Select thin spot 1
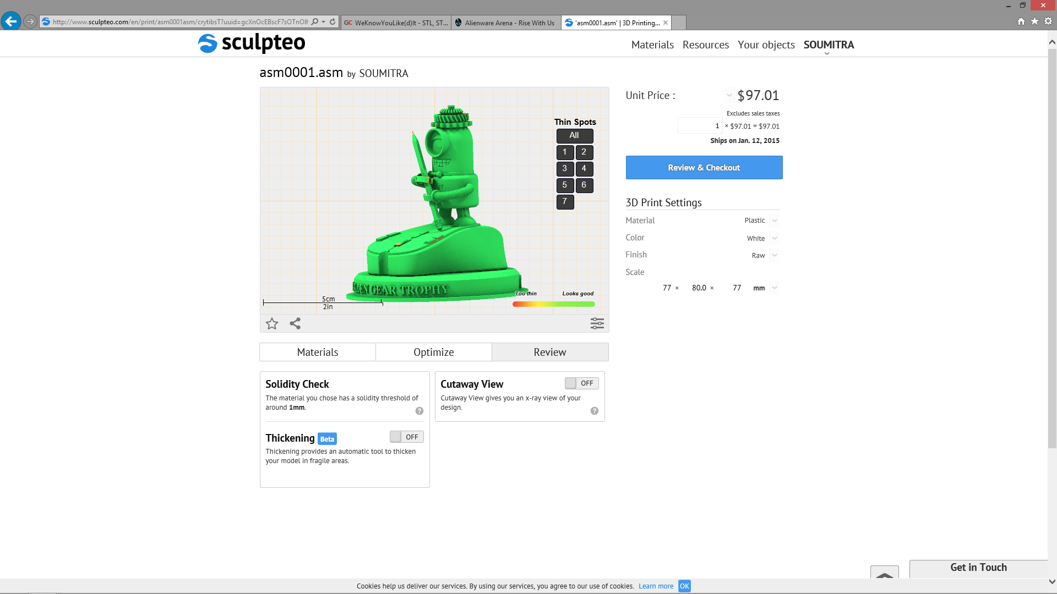This screenshot has width=1057, height=594. click(x=565, y=152)
